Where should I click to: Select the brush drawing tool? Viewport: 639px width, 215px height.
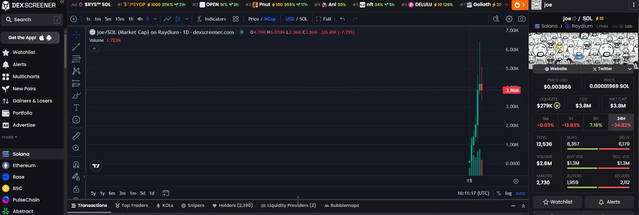pos(76,95)
